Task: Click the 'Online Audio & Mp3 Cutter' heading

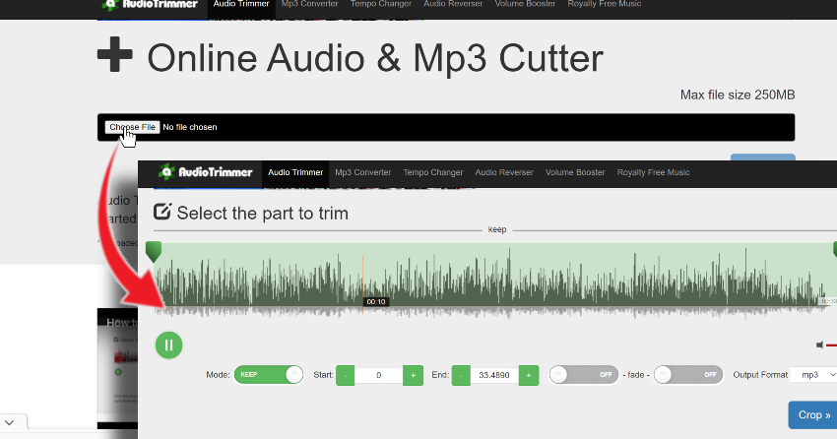Action: 375,58
